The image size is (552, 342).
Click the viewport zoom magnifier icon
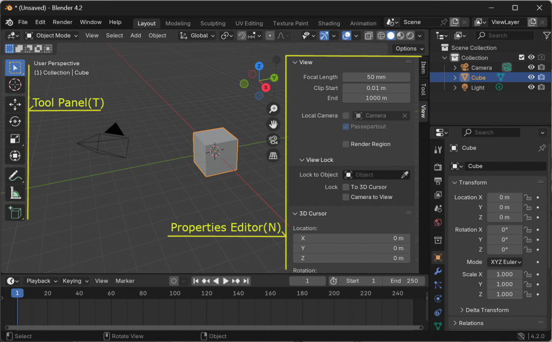[x=273, y=109]
